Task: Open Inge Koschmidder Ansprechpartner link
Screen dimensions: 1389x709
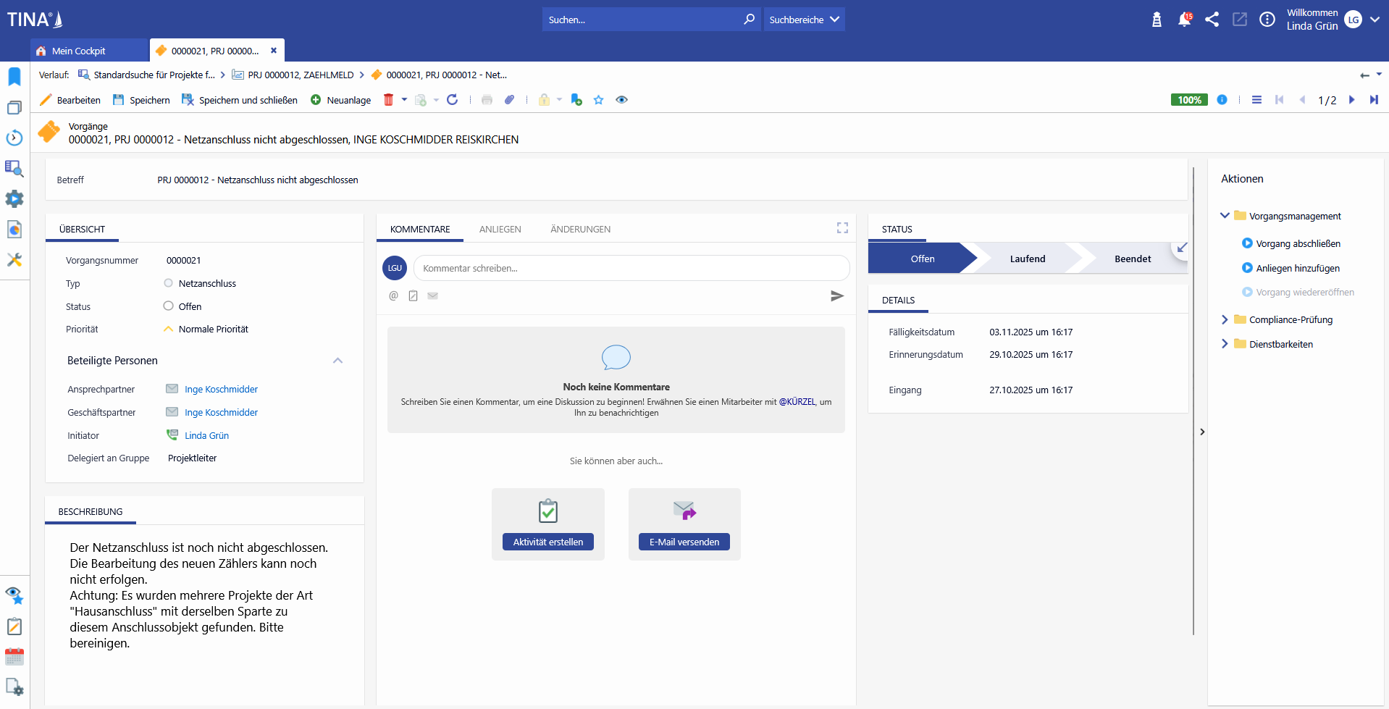Action: click(221, 390)
